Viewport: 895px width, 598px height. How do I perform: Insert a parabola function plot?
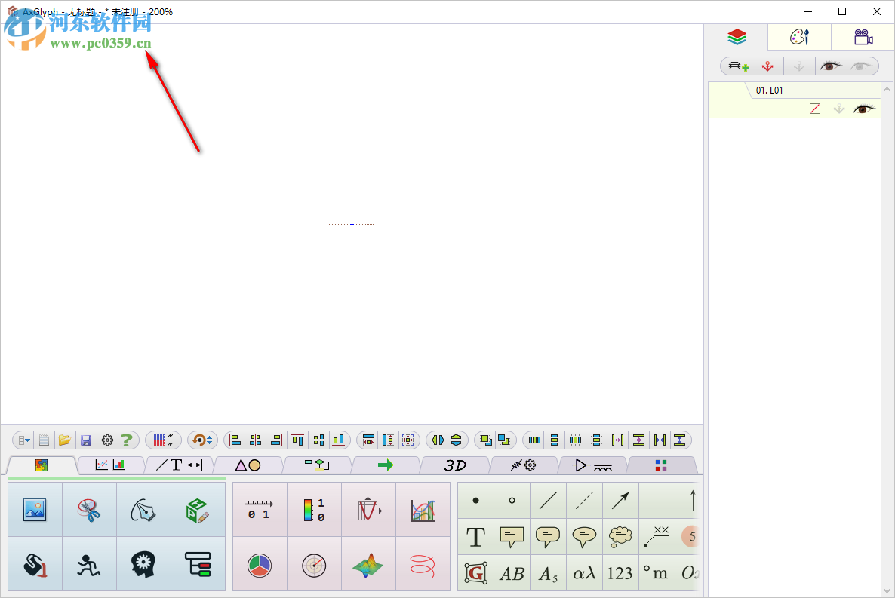coord(368,510)
